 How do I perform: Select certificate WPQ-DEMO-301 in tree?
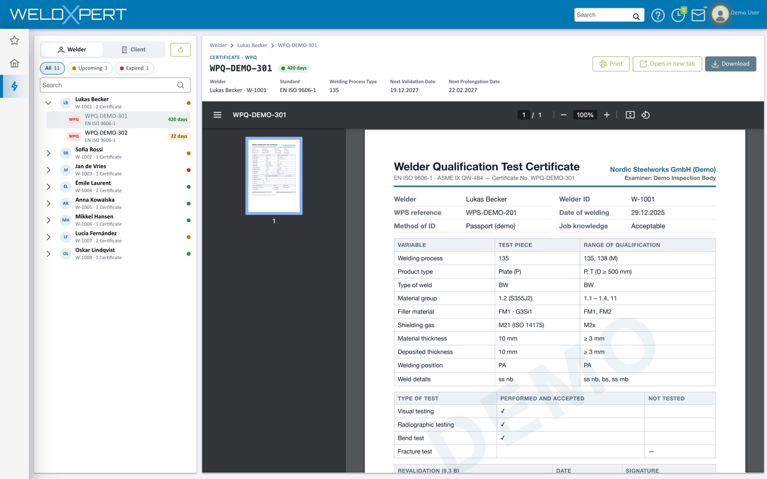coord(118,120)
